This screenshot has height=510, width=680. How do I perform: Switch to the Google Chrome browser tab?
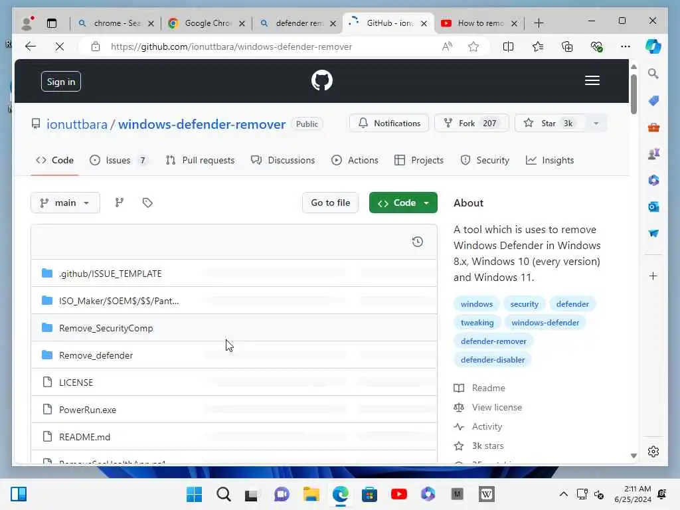point(207,23)
